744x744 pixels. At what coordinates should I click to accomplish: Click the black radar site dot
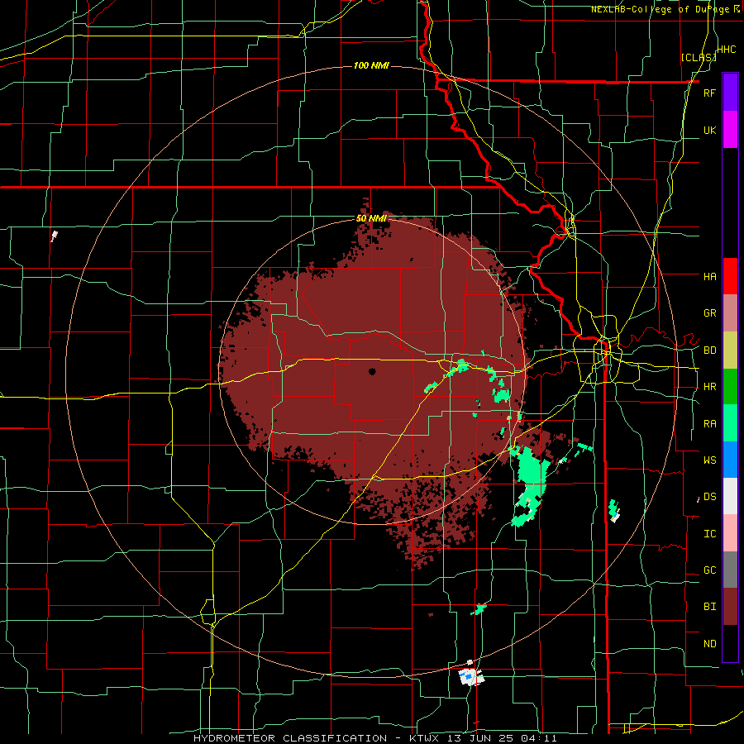coord(372,371)
